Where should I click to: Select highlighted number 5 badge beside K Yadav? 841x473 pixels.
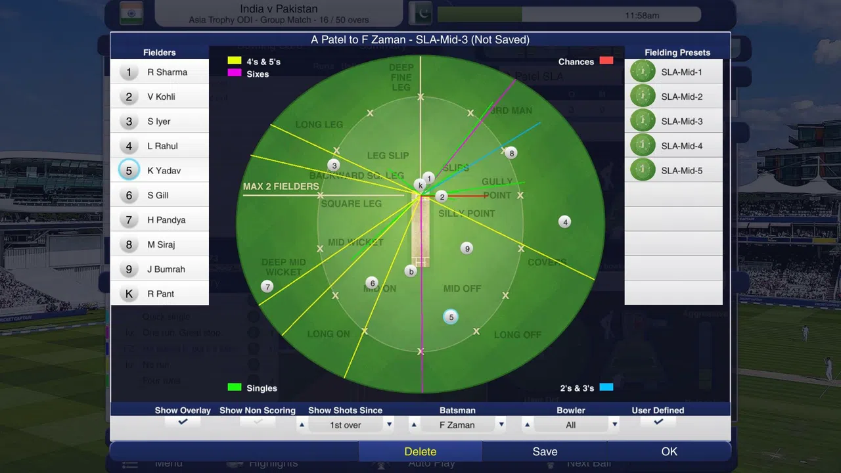click(129, 171)
